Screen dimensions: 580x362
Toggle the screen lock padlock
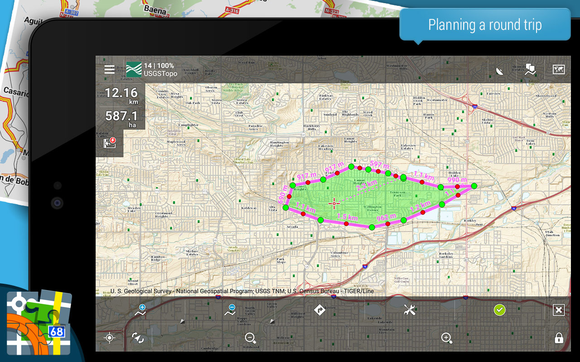[559, 338]
